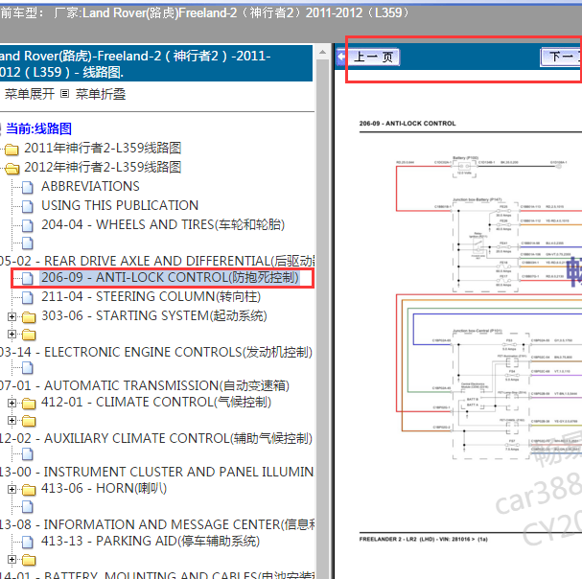
Task: Click the 下一页 next page button
Action: click(x=561, y=57)
